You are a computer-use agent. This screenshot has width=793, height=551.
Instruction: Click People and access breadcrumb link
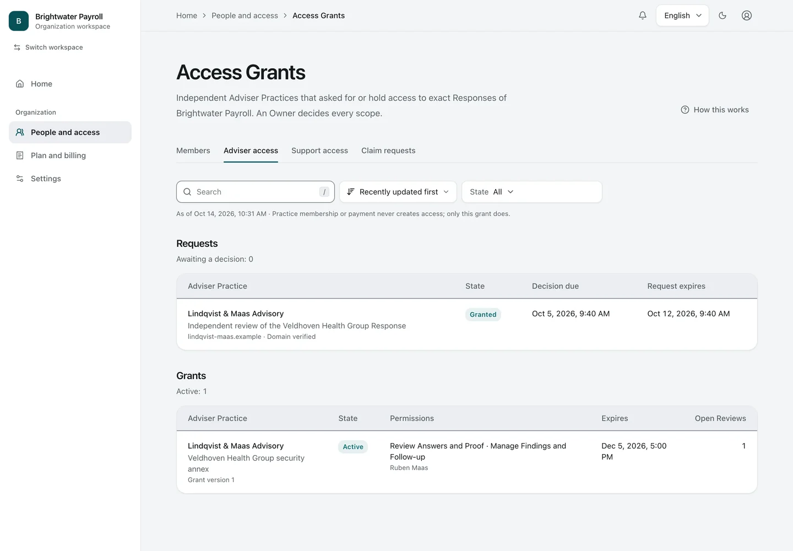tap(245, 15)
